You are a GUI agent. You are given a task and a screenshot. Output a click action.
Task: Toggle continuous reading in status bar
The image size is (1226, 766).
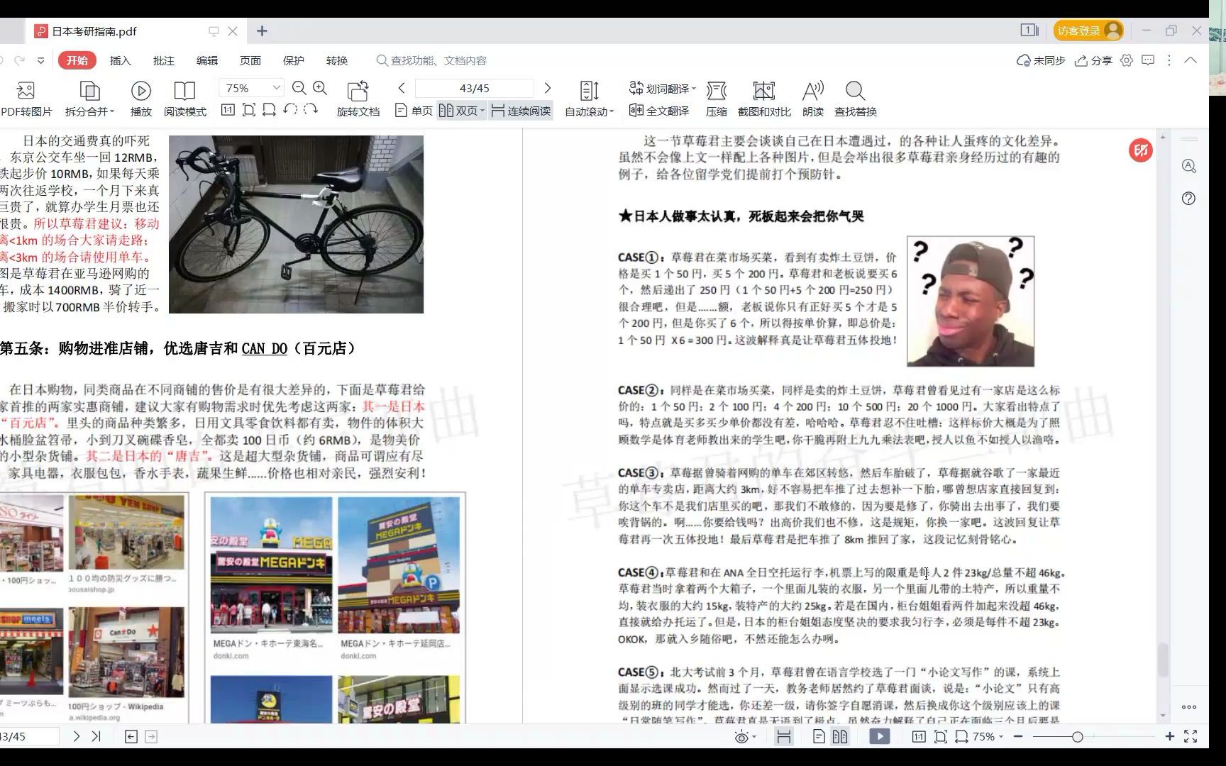[x=784, y=737]
